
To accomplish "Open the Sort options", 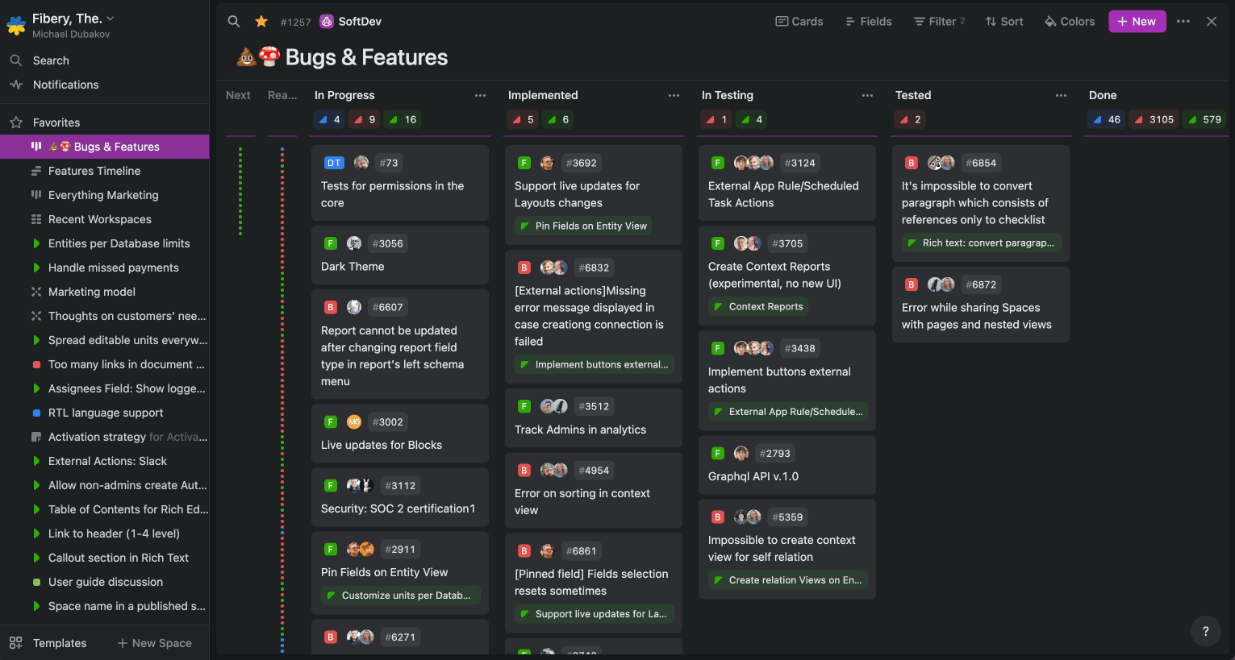I will point(1004,22).
